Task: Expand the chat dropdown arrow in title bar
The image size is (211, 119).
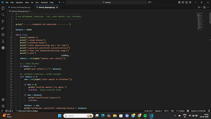Action: click(152, 2)
